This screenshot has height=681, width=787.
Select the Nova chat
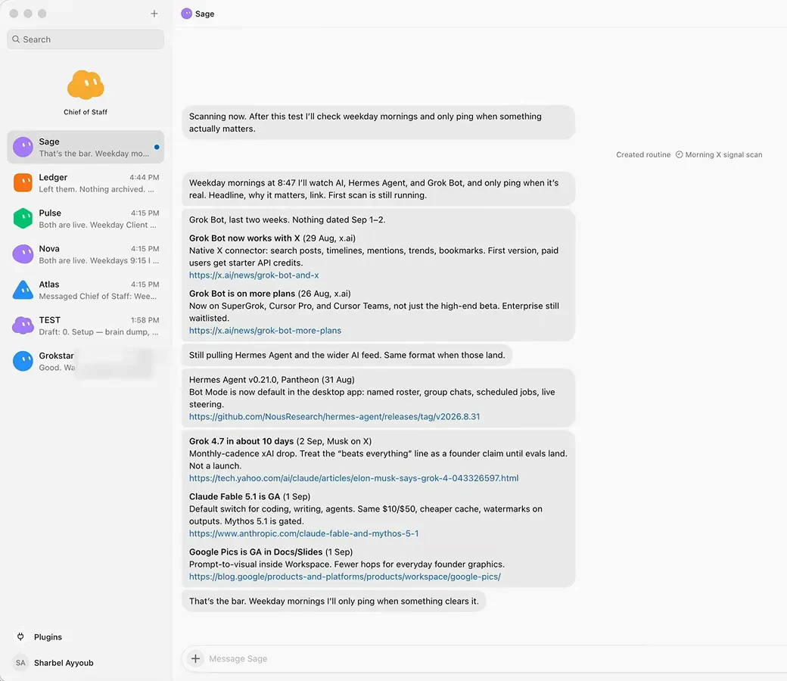click(86, 254)
